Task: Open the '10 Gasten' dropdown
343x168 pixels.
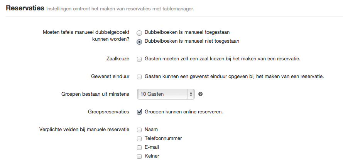Action: tap(166, 94)
